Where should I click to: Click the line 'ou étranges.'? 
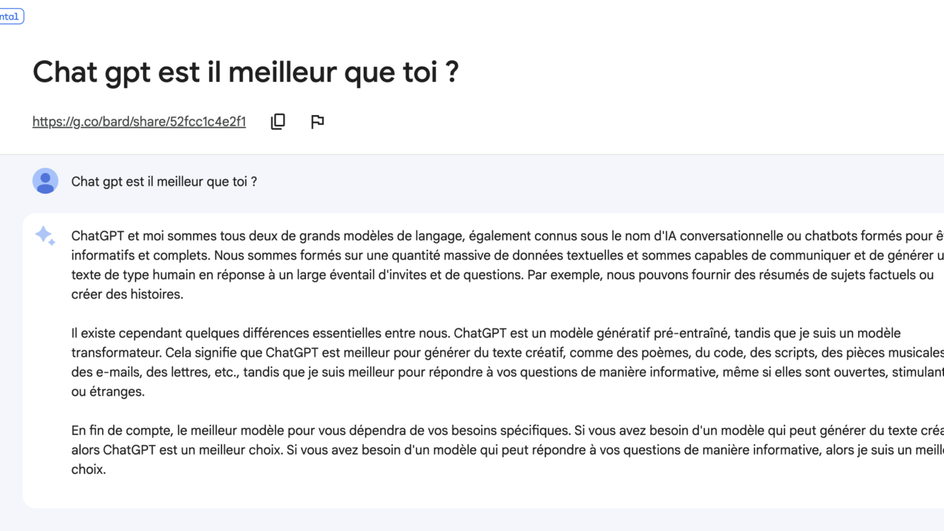[x=108, y=391]
